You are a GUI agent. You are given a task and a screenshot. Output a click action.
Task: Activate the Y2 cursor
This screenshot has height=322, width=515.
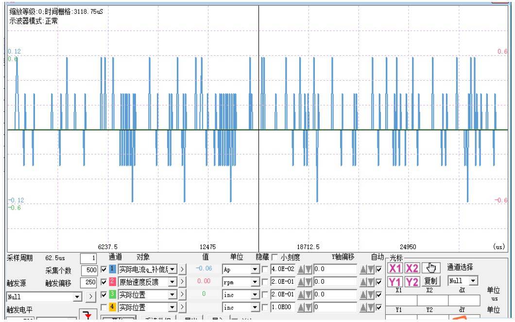(x=412, y=282)
